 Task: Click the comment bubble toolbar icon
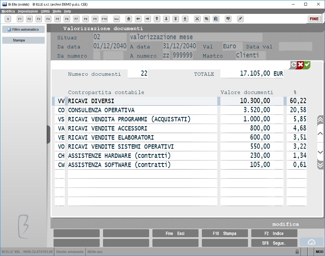coord(228,19)
